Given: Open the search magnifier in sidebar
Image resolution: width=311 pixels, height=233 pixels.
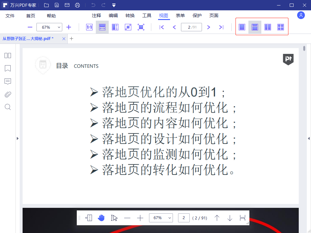Looking at the screenshot, I should pyautogui.click(x=8, y=107).
